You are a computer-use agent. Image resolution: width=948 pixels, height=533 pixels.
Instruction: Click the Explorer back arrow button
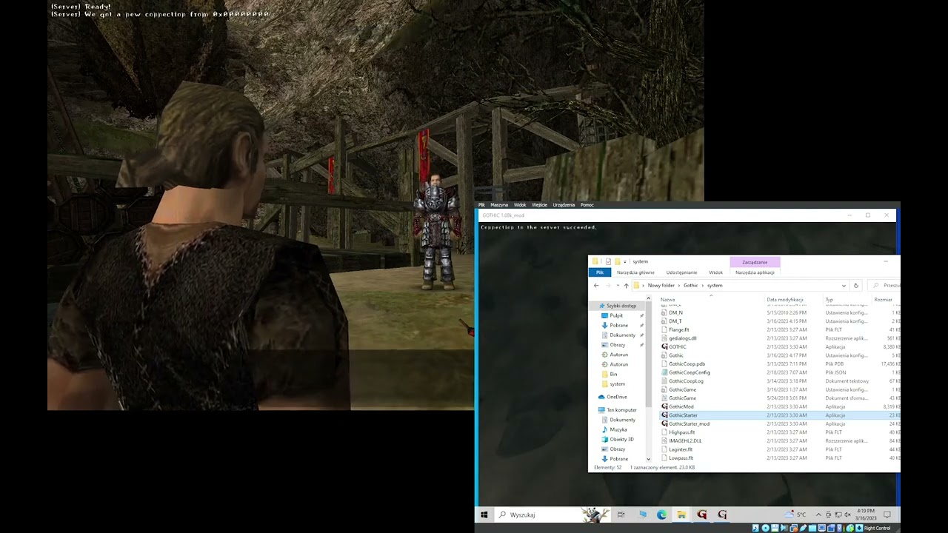pos(596,285)
